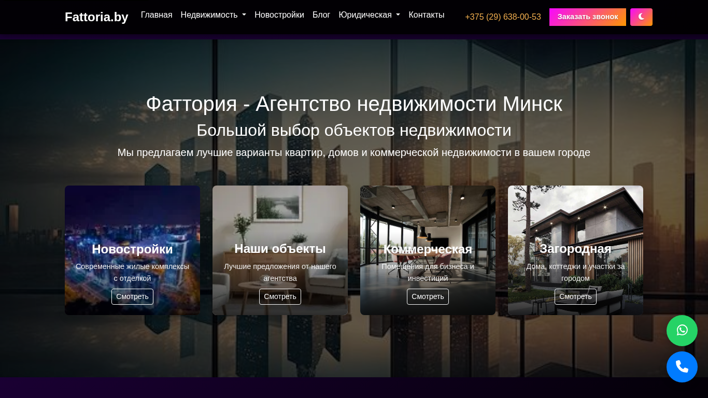Click Смотреть on the Загородная card

click(575, 297)
